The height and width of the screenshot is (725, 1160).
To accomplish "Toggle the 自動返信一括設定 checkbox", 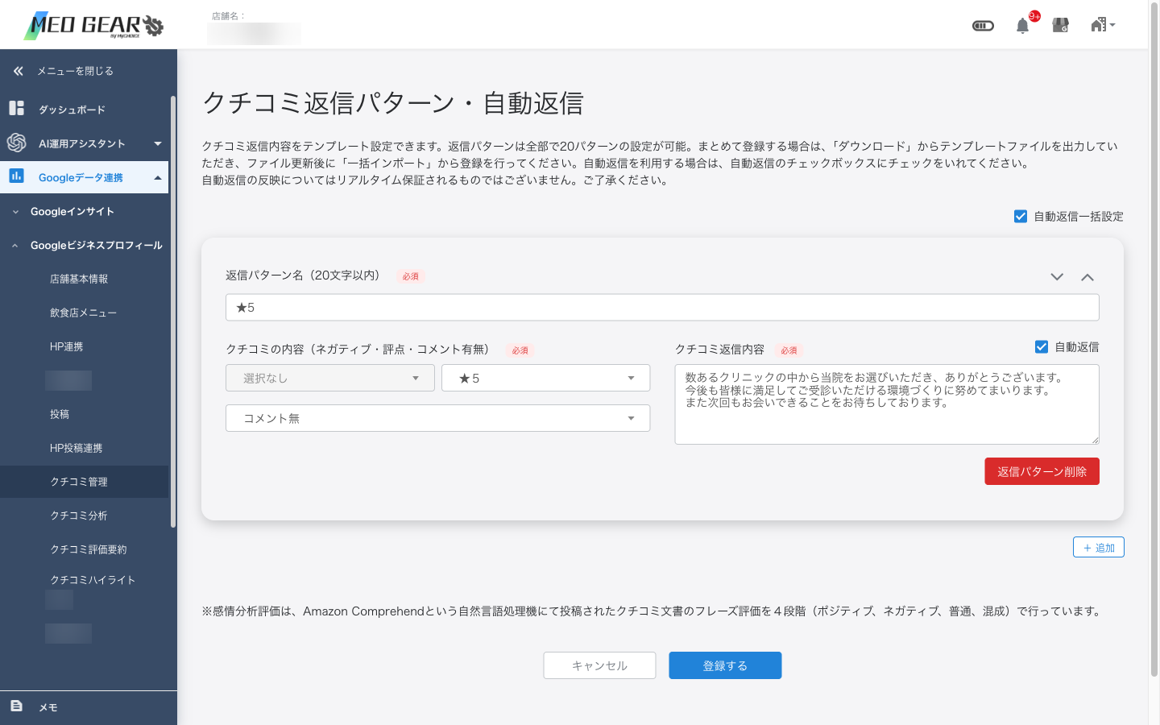I will (1021, 216).
